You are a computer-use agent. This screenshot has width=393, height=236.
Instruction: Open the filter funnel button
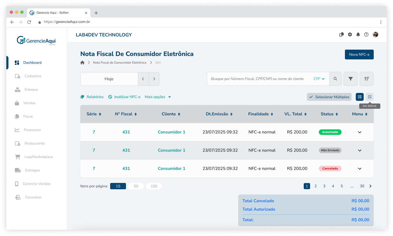click(x=350, y=79)
